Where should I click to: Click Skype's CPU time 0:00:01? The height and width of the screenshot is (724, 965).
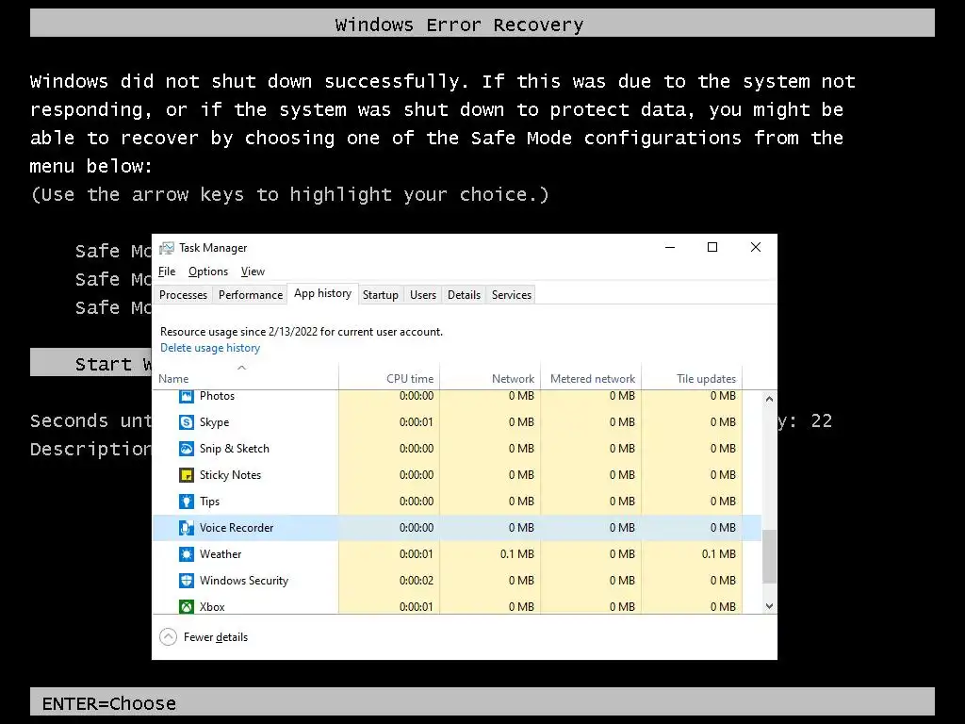pos(416,422)
